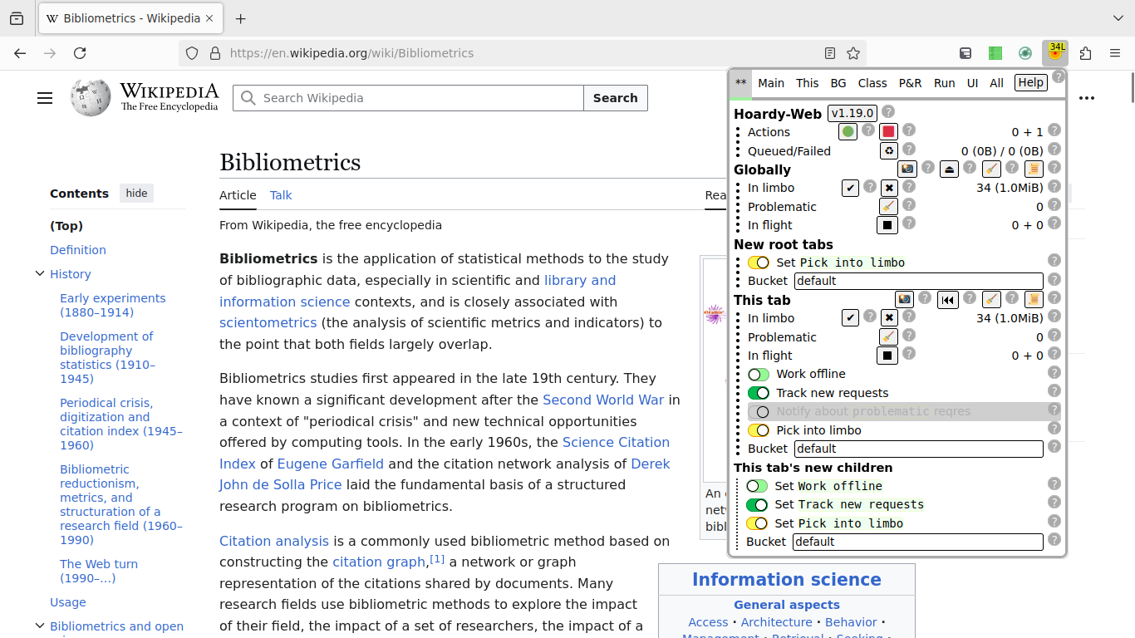Click the rewind icon in This tab header
Screen dimensions: 1135x638
948,299
